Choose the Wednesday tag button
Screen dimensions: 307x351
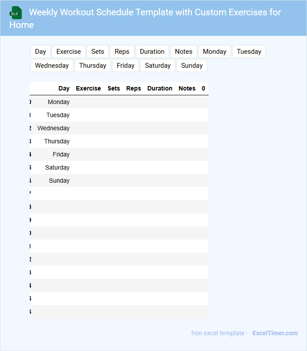click(x=52, y=66)
